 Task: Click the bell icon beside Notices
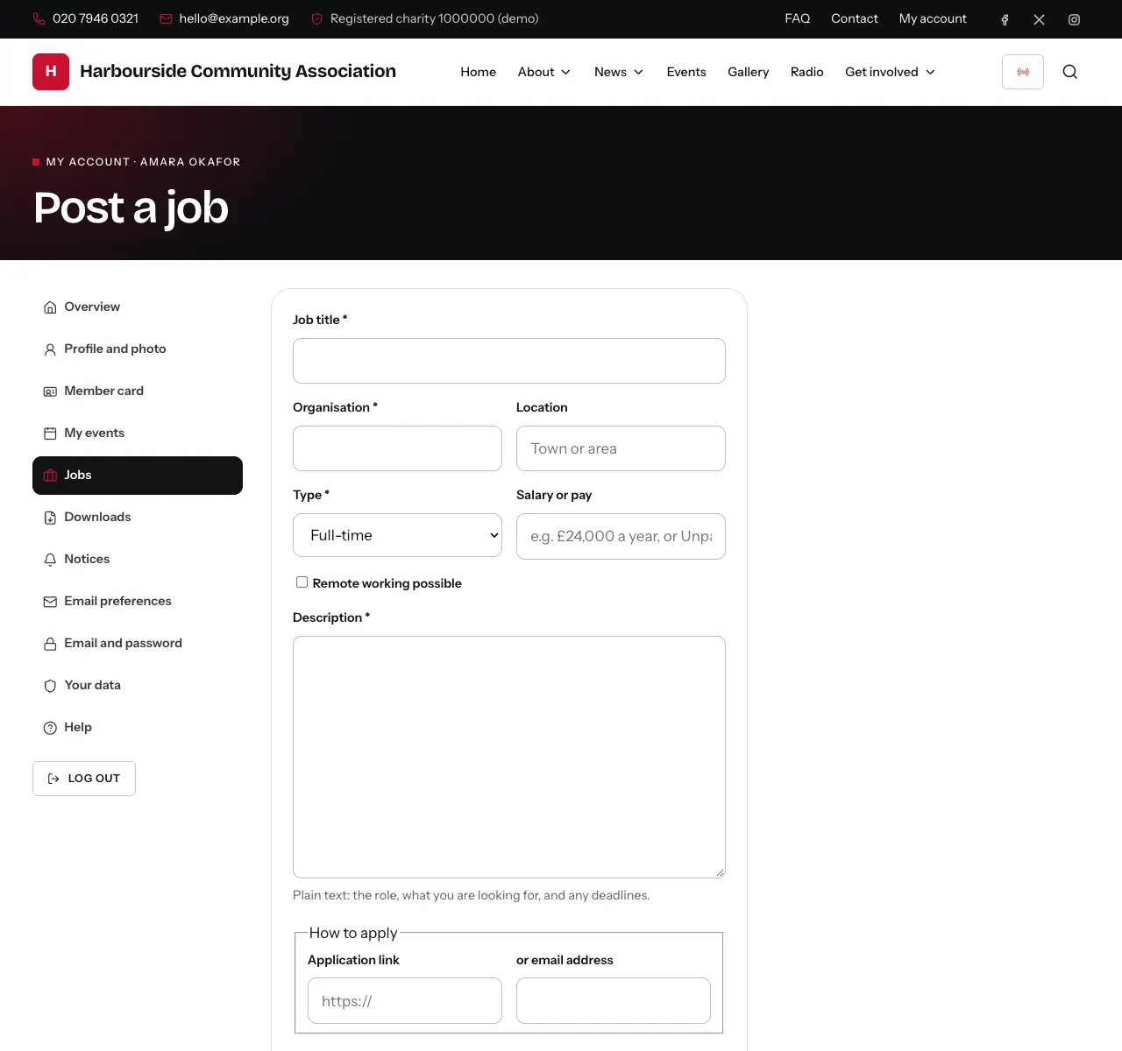[50, 560]
